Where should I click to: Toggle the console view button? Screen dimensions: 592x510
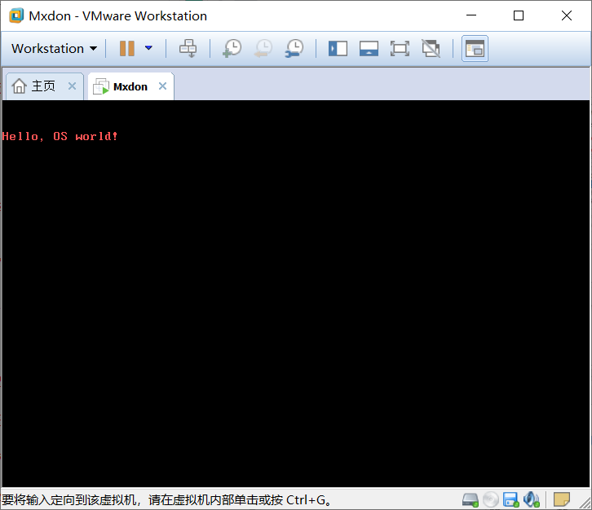click(x=475, y=49)
